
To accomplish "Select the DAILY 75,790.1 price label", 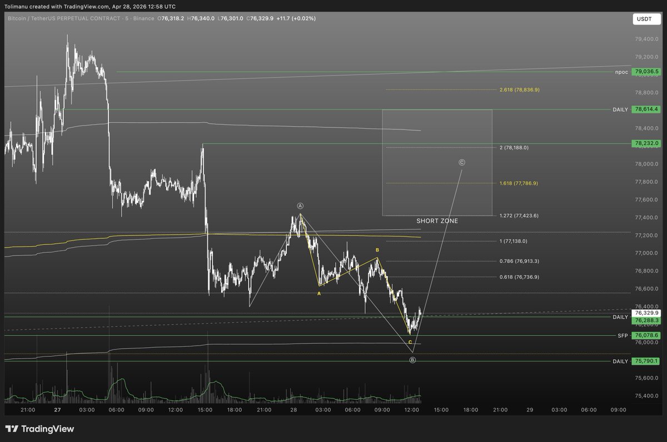I will [647, 361].
